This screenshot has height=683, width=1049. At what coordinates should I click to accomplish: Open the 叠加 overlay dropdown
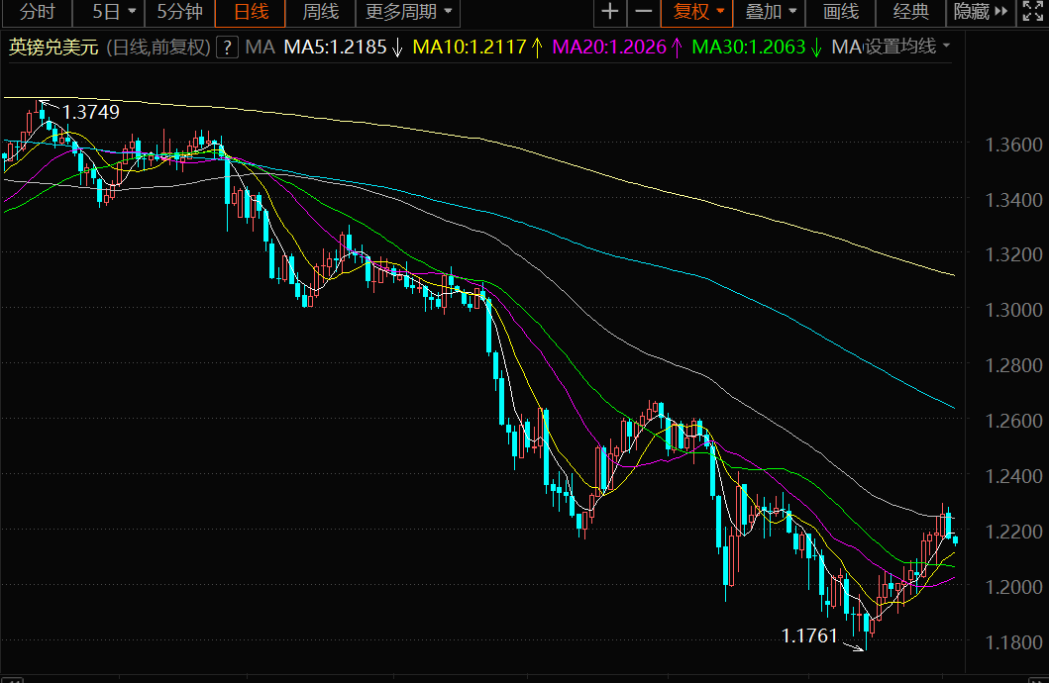click(770, 12)
